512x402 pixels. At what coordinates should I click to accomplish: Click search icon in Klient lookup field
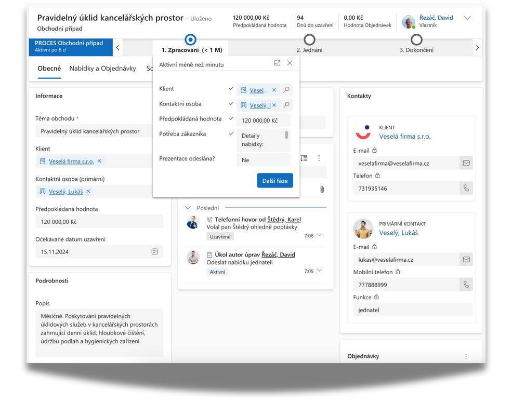point(286,90)
